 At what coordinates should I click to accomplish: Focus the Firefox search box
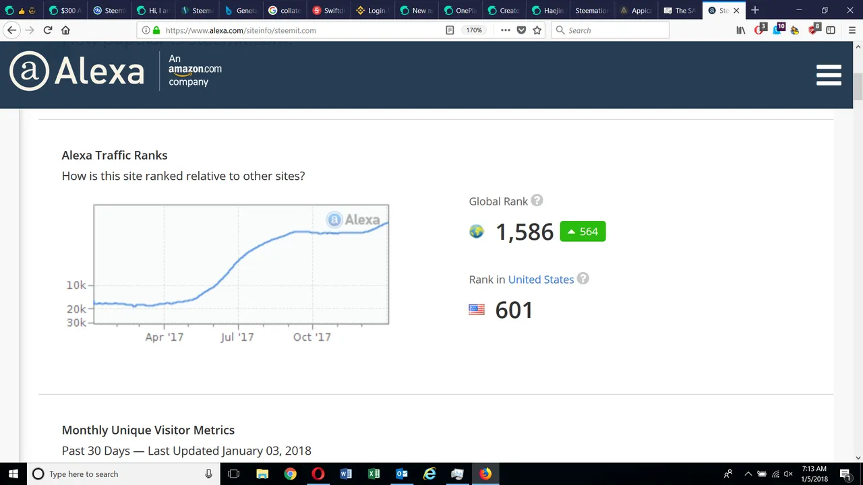click(x=610, y=30)
